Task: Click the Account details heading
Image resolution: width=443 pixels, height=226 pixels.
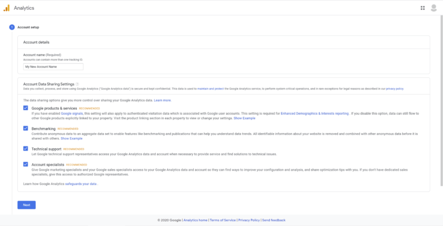Action: [x=36, y=43]
